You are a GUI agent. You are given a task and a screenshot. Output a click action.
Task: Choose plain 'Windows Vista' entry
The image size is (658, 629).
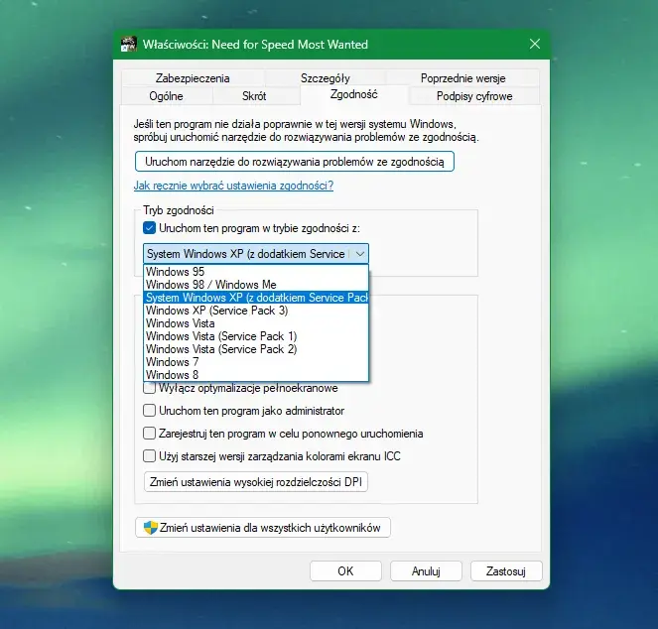(x=256, y=323)
